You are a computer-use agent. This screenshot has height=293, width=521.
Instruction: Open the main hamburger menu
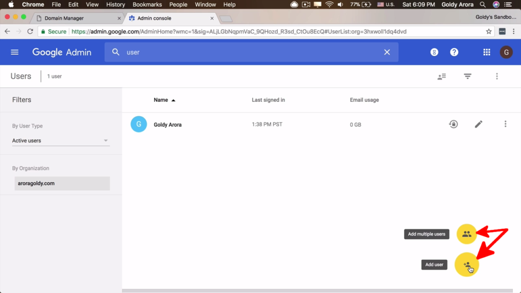[x=15, y=52]
